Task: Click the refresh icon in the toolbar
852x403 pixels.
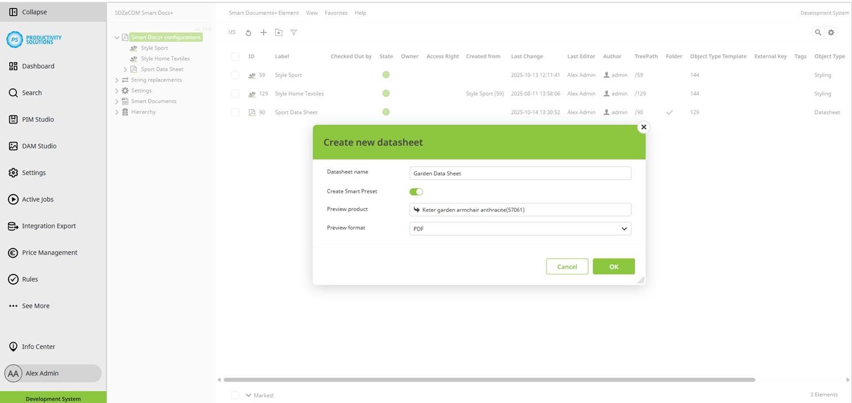Action: pyautogui.click(x=248, y=33)
